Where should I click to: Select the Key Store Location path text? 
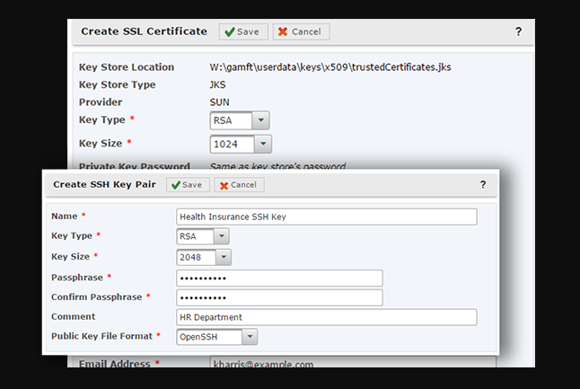(330, 67)
